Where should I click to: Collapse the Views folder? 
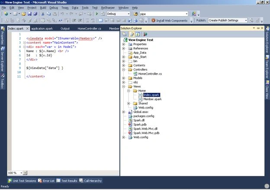coord(123,86)
